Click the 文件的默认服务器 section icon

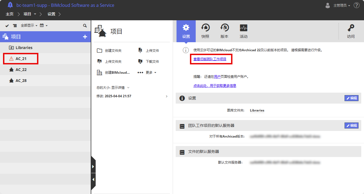pos(182,152)
